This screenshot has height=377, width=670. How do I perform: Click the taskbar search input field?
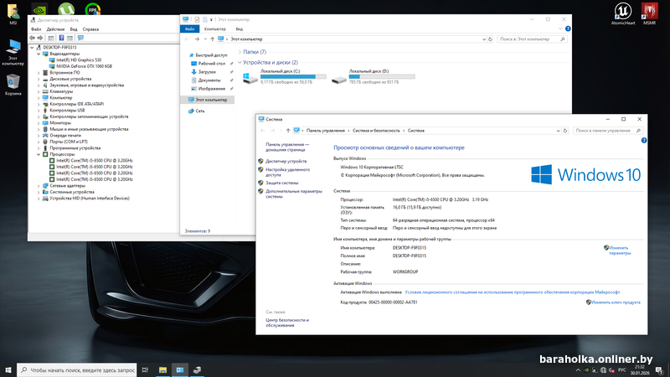pyautogui.click(x=80, y=369)
